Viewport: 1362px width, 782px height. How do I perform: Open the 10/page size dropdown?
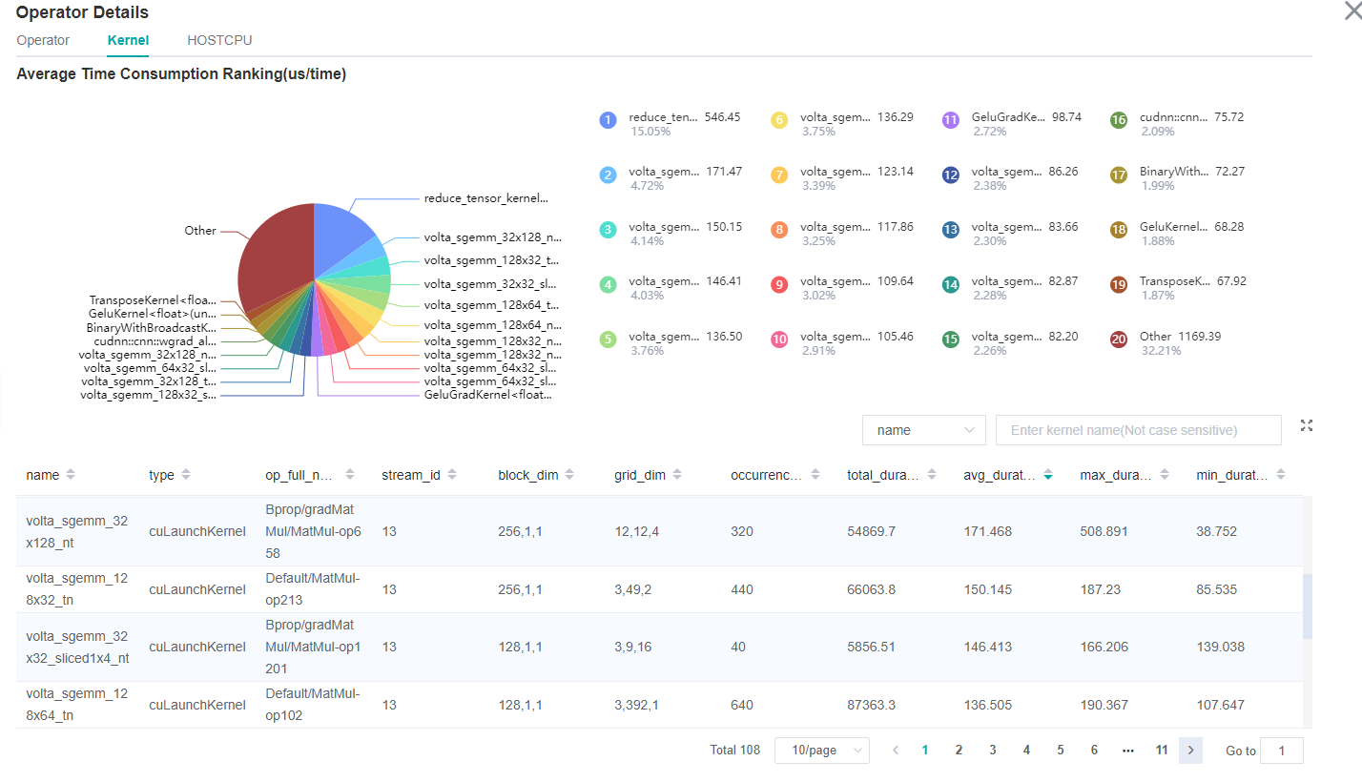point(821,751)
